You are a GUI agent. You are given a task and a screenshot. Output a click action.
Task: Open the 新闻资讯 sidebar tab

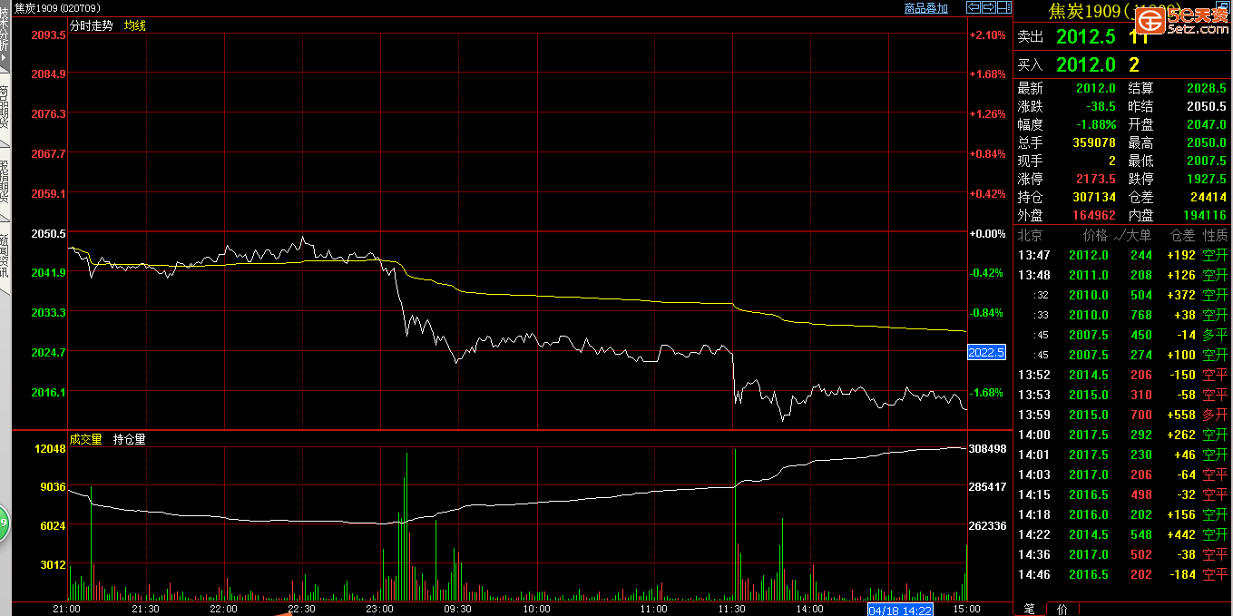coord(4,256)
